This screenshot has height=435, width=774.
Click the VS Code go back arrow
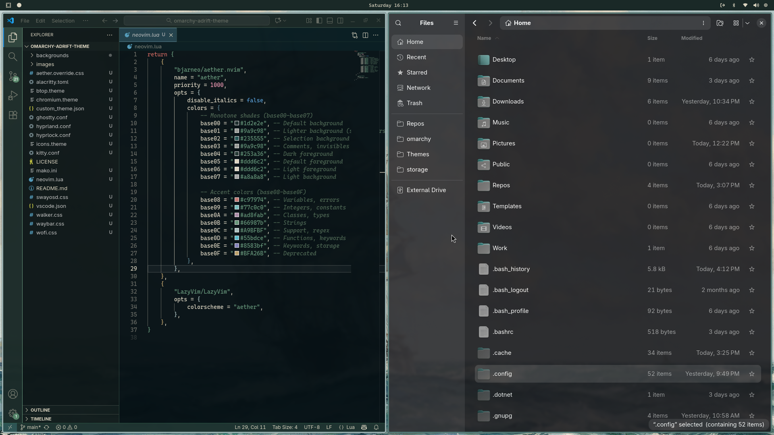[105, 21]
